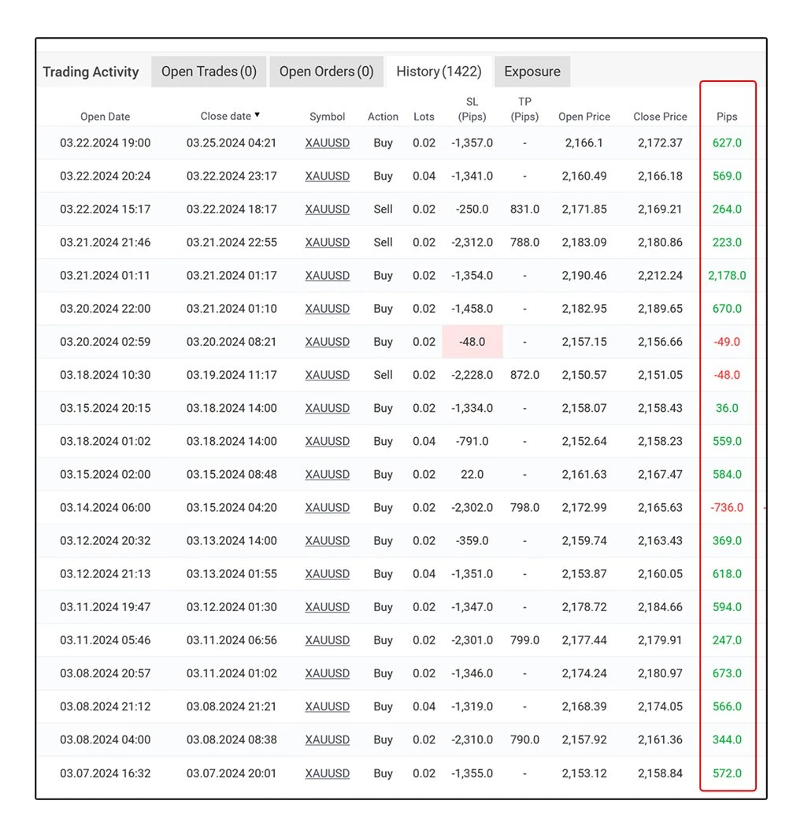
Task: Sort by the Symbol column header
Action: coord(327,117)
